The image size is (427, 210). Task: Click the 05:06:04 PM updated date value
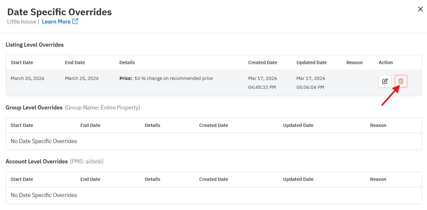click(x=310, y=87)
